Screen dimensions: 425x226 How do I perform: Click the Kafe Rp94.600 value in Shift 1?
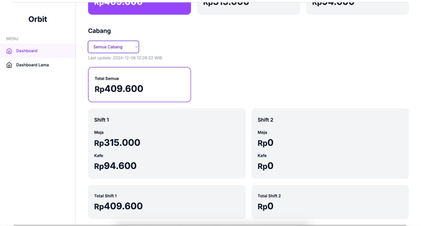(115, 166)
